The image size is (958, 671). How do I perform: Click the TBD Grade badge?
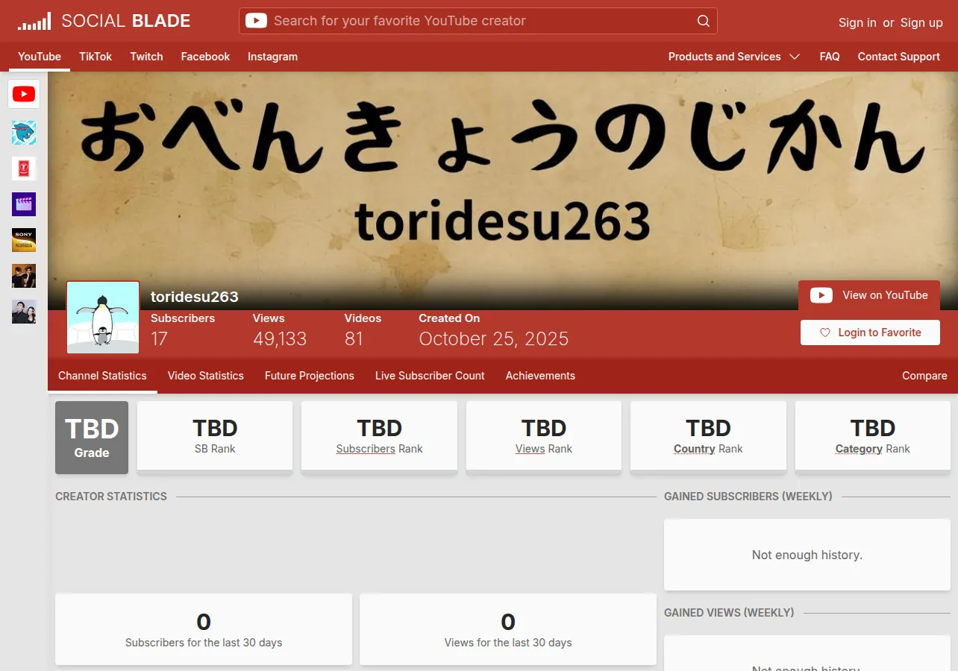[92, 438]
